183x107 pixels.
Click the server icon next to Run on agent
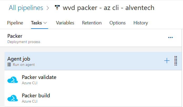tap(9, 65)
